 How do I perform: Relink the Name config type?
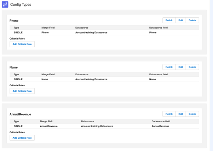169,67
